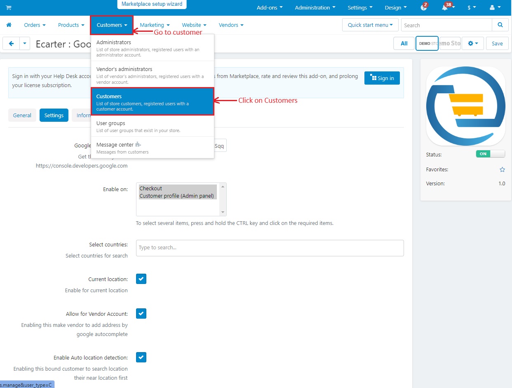Uncheck Enable Auto location detection checkbox
This screenshot has height=388, width=512.
(x=141, y=357)
